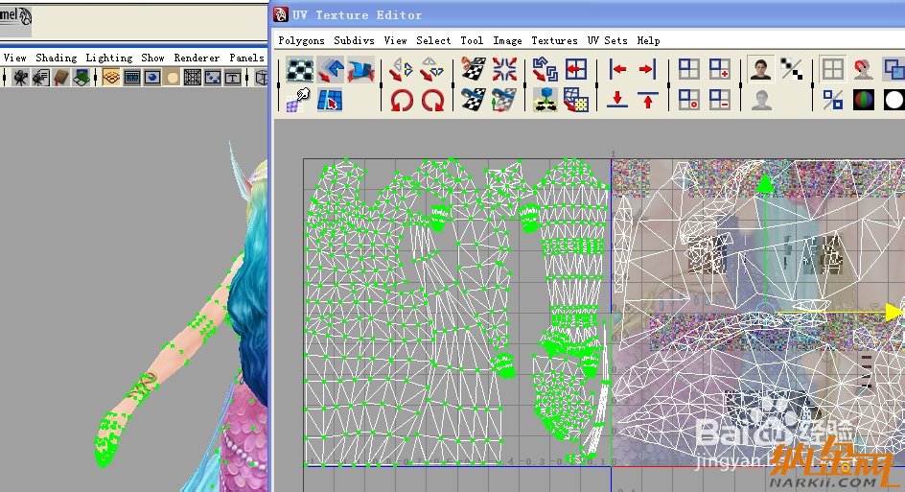
Task: Open the Lighting menu in viewport
Action: click(x=109, y=58)
